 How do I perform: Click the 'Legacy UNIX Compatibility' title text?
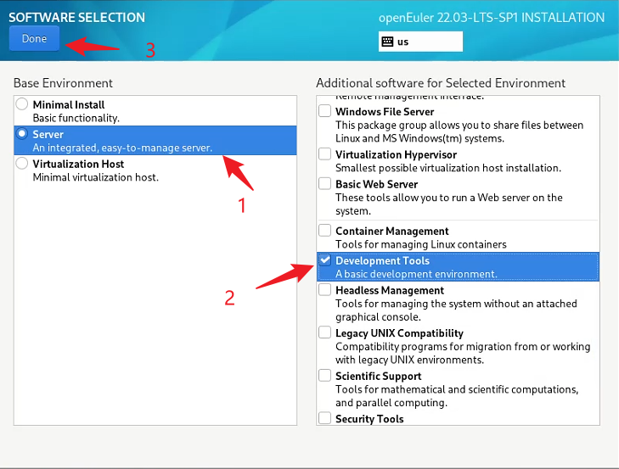point(400,333)
